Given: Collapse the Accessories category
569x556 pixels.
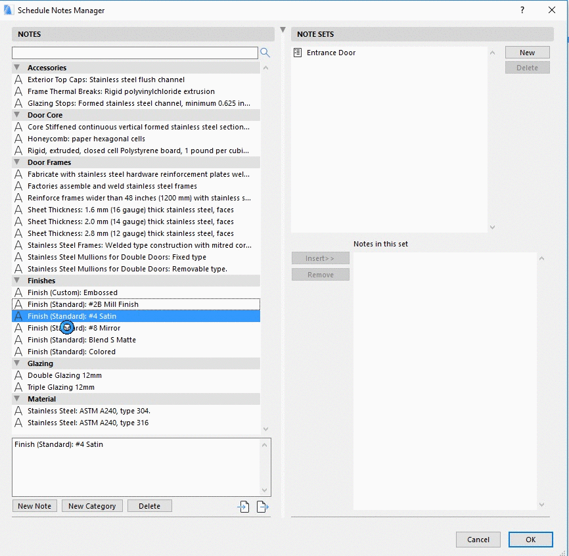Looking at the screenshot, I should 16,68.
